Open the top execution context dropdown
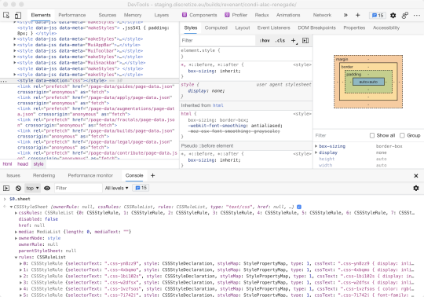The image size is (424, 297). pos(32,188)
